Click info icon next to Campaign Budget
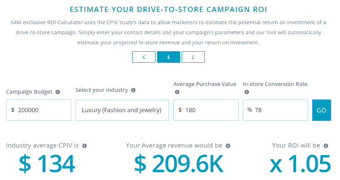The image size is (340, 180). click(58, 92)
